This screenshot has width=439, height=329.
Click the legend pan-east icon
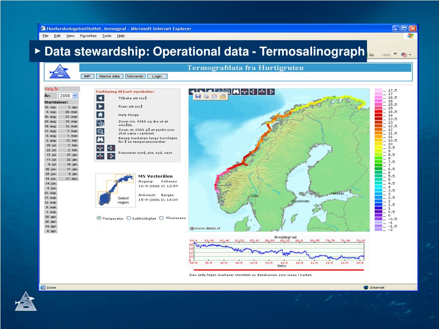pyautogui.click(x=111, y=148)
